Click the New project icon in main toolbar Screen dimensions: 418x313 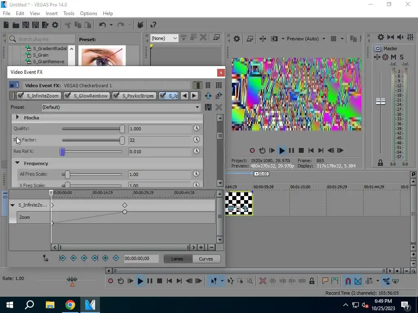click(x=6, y=25)
